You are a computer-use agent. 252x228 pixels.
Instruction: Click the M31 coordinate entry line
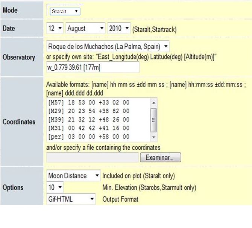(89, 128)
